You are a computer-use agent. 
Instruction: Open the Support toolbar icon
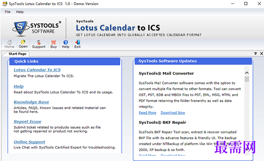[39, 44]
